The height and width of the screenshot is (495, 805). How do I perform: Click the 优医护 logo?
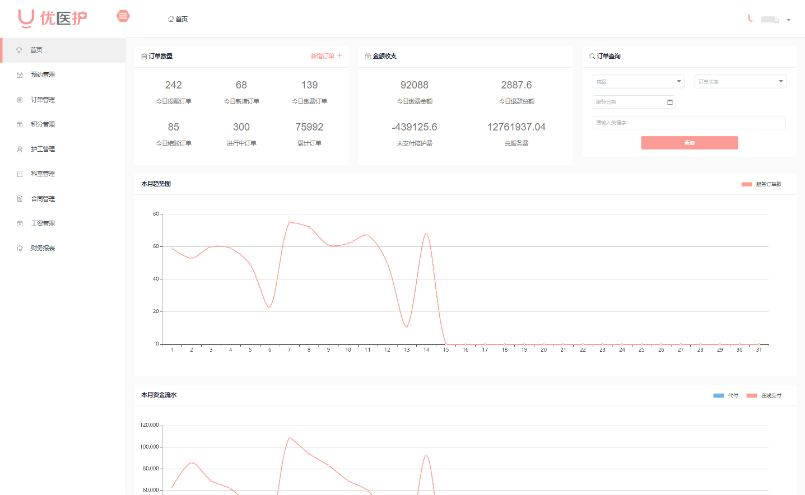point(53,18)
